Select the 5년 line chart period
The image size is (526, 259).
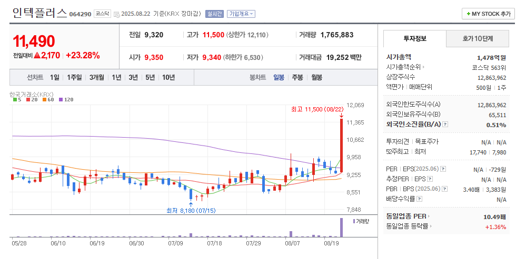tap(150, 77)
